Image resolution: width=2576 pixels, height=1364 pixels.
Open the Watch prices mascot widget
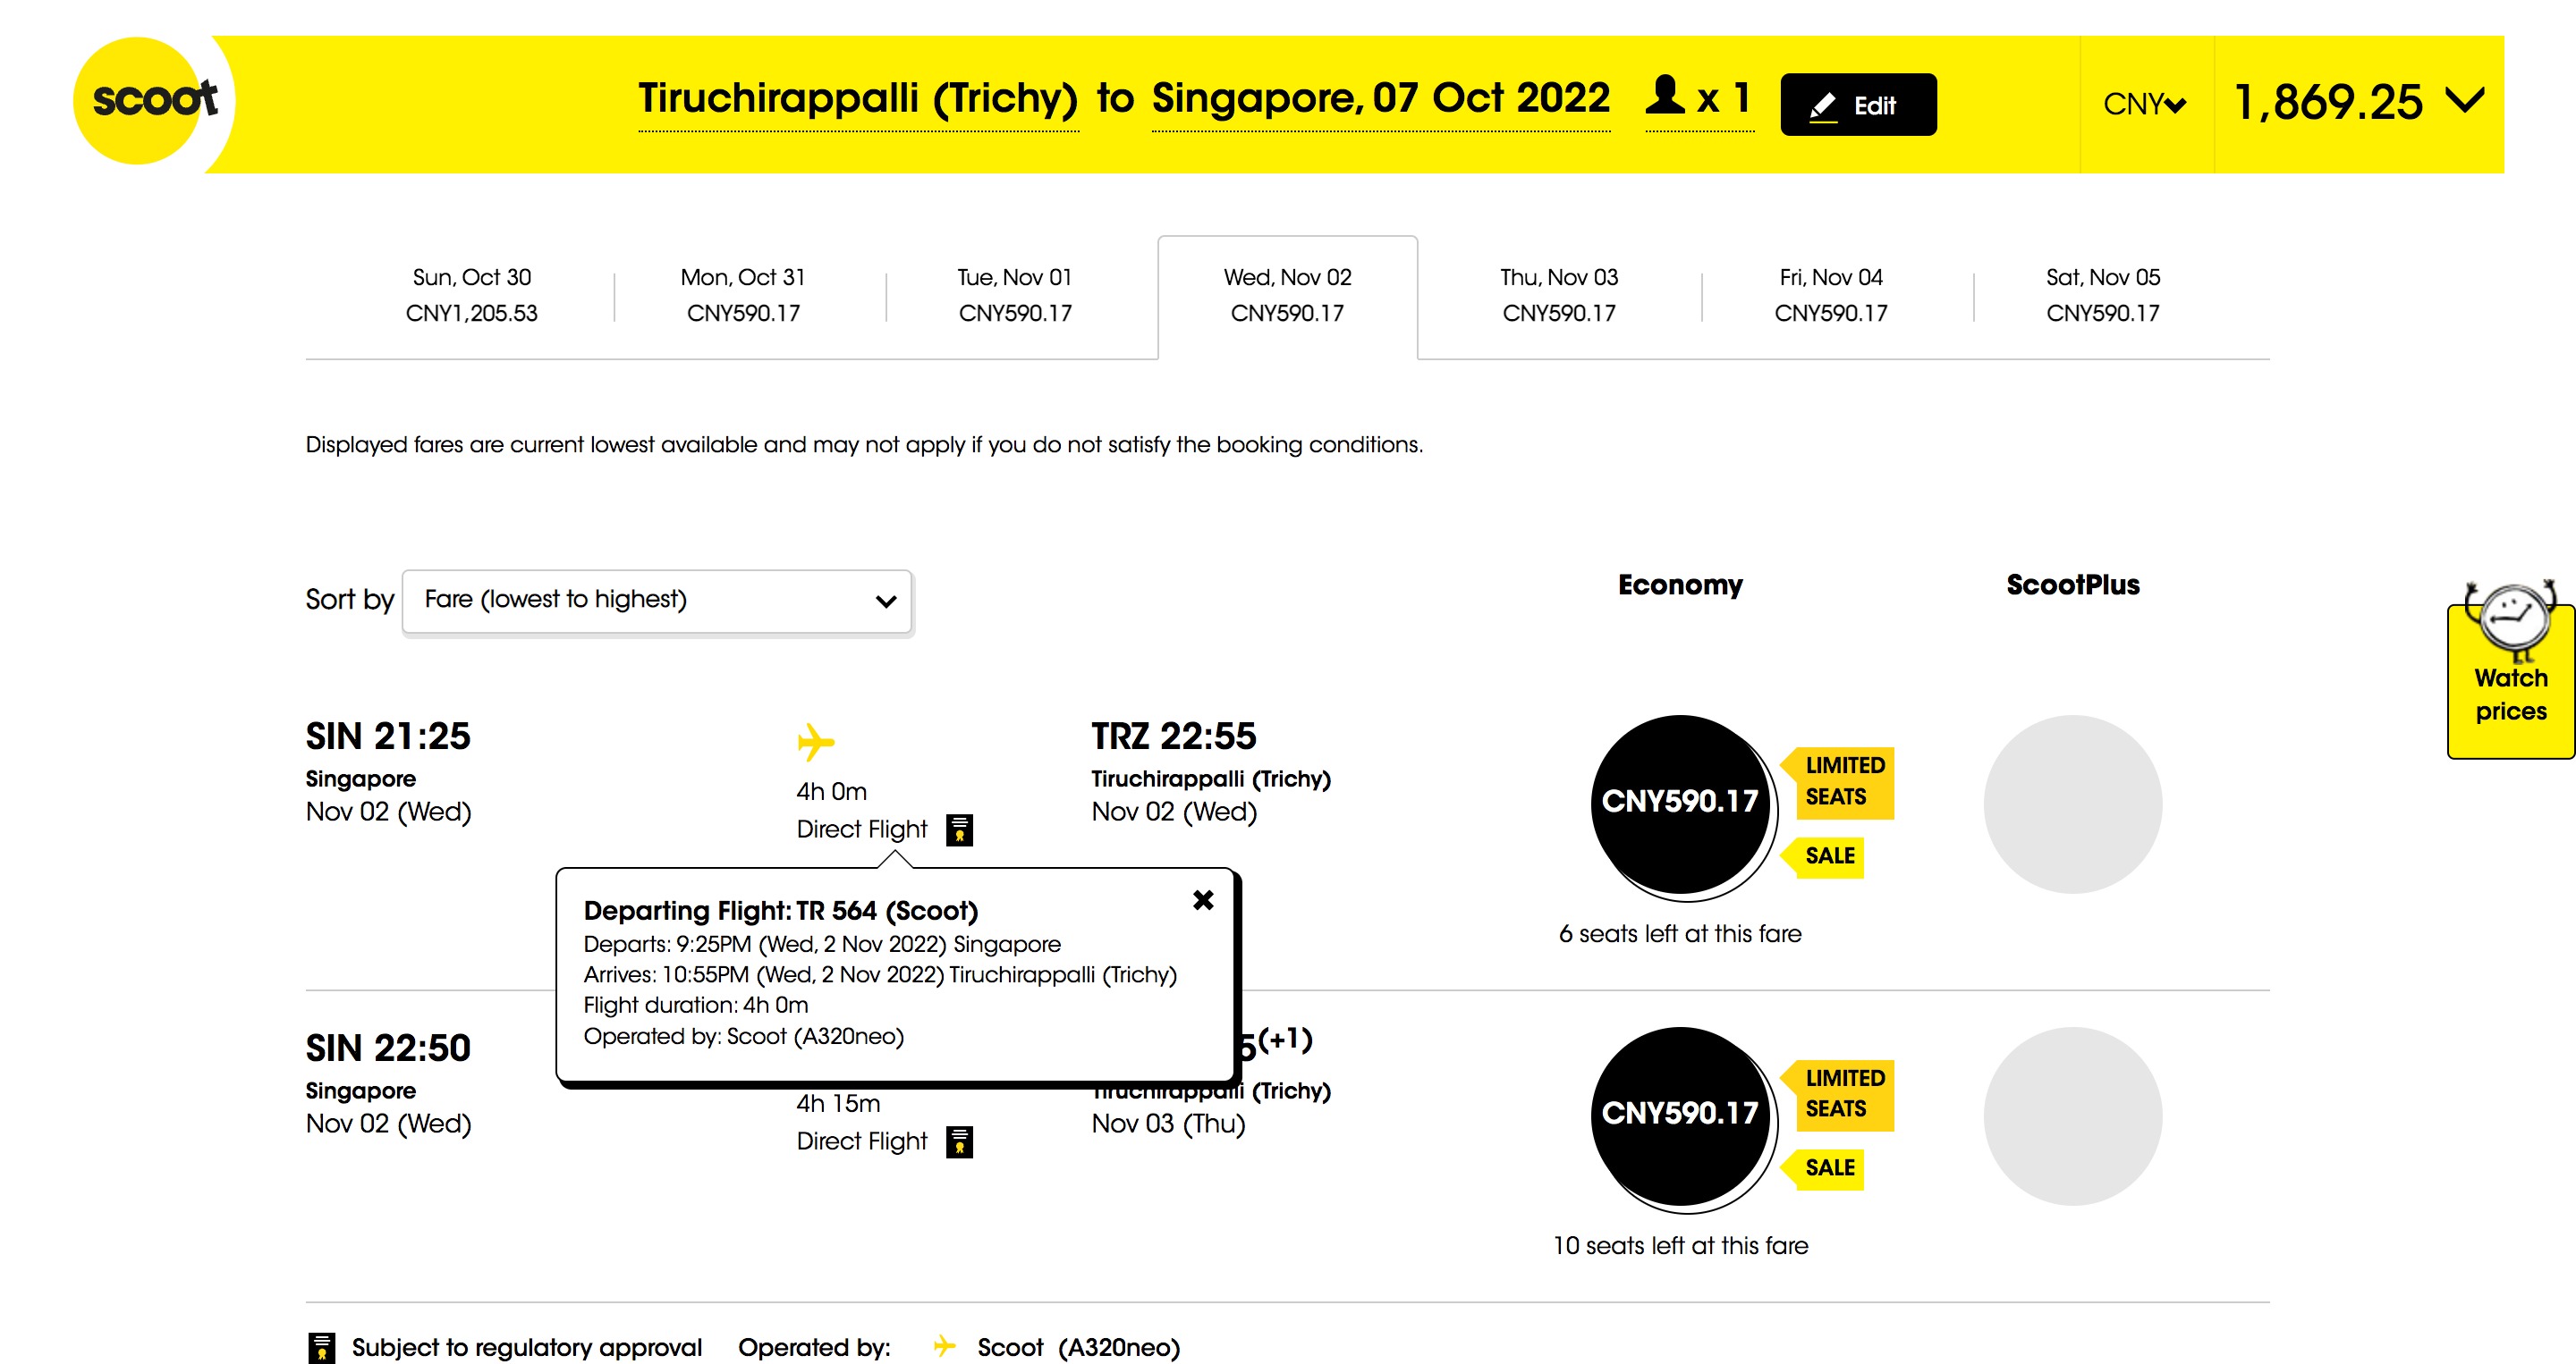coord(2510,669)
